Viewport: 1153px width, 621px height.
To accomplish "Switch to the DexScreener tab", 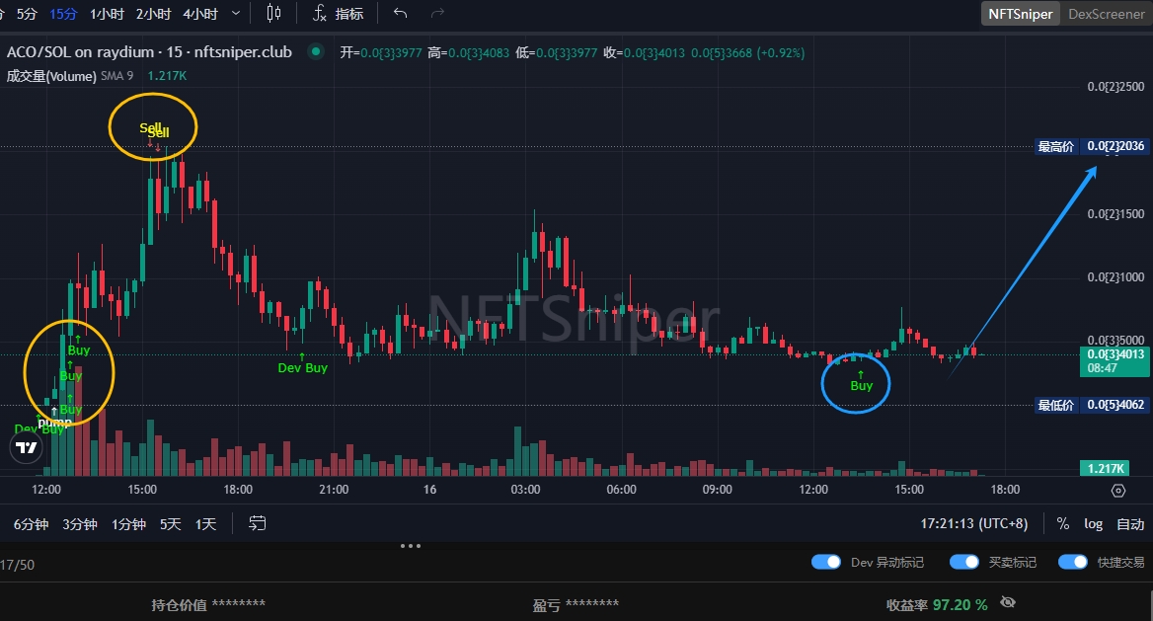I will point(1106,14).
